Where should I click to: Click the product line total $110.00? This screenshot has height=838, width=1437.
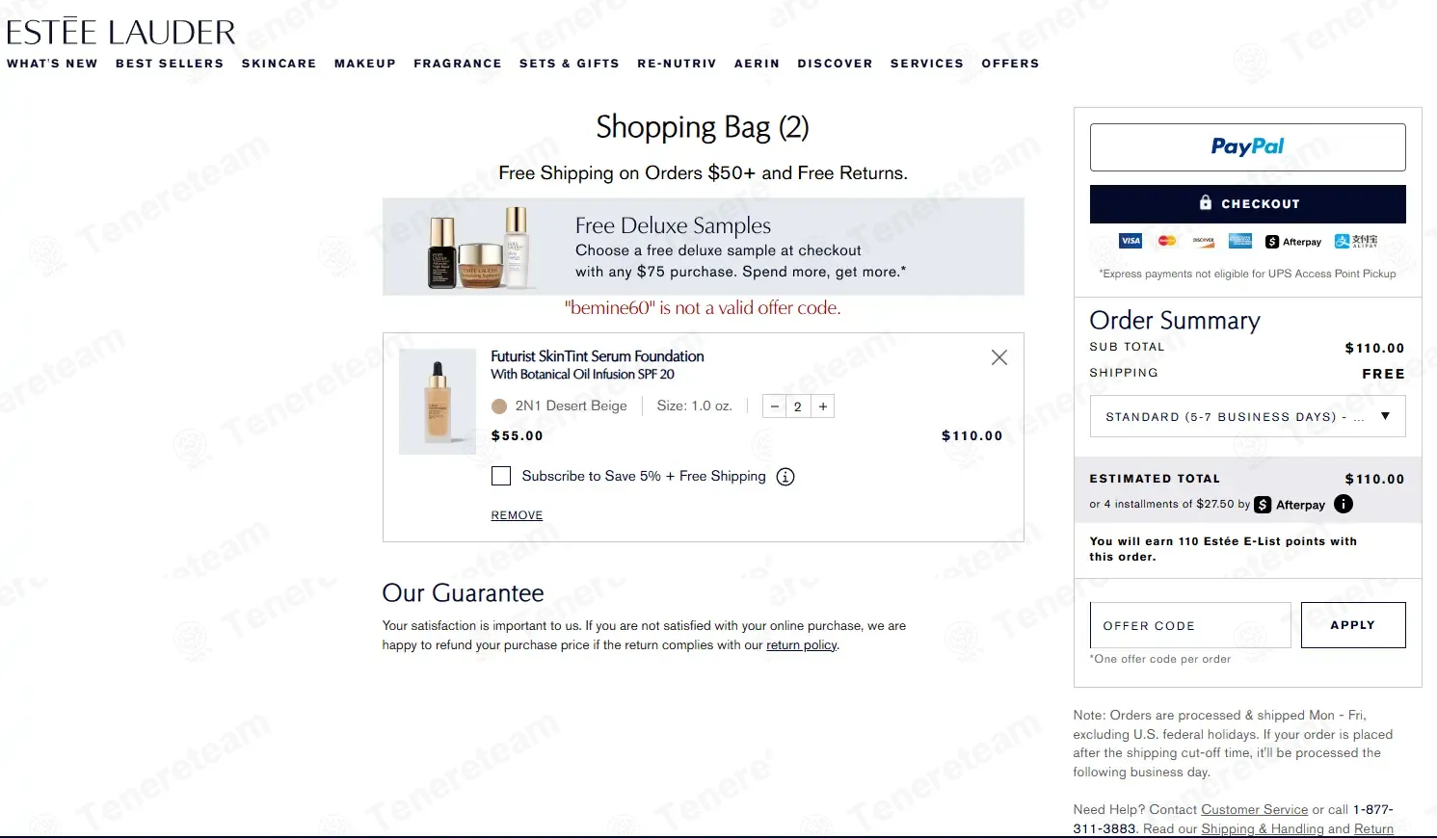click(972, 435)
